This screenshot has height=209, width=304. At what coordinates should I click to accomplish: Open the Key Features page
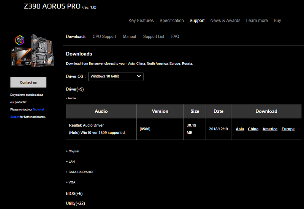click(x=141, y=21)
